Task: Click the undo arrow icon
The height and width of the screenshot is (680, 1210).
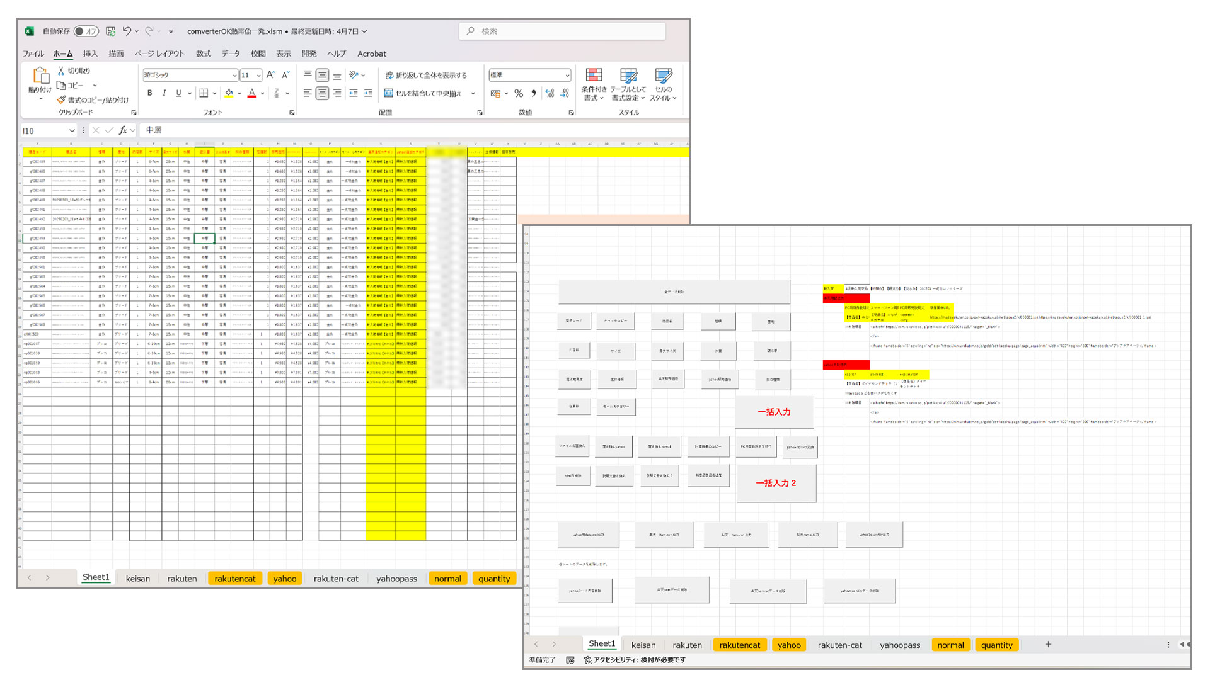Action: 127,31
